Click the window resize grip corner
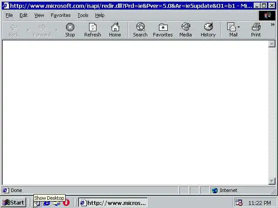Screen dimensions: 278x208 point(274,192)
